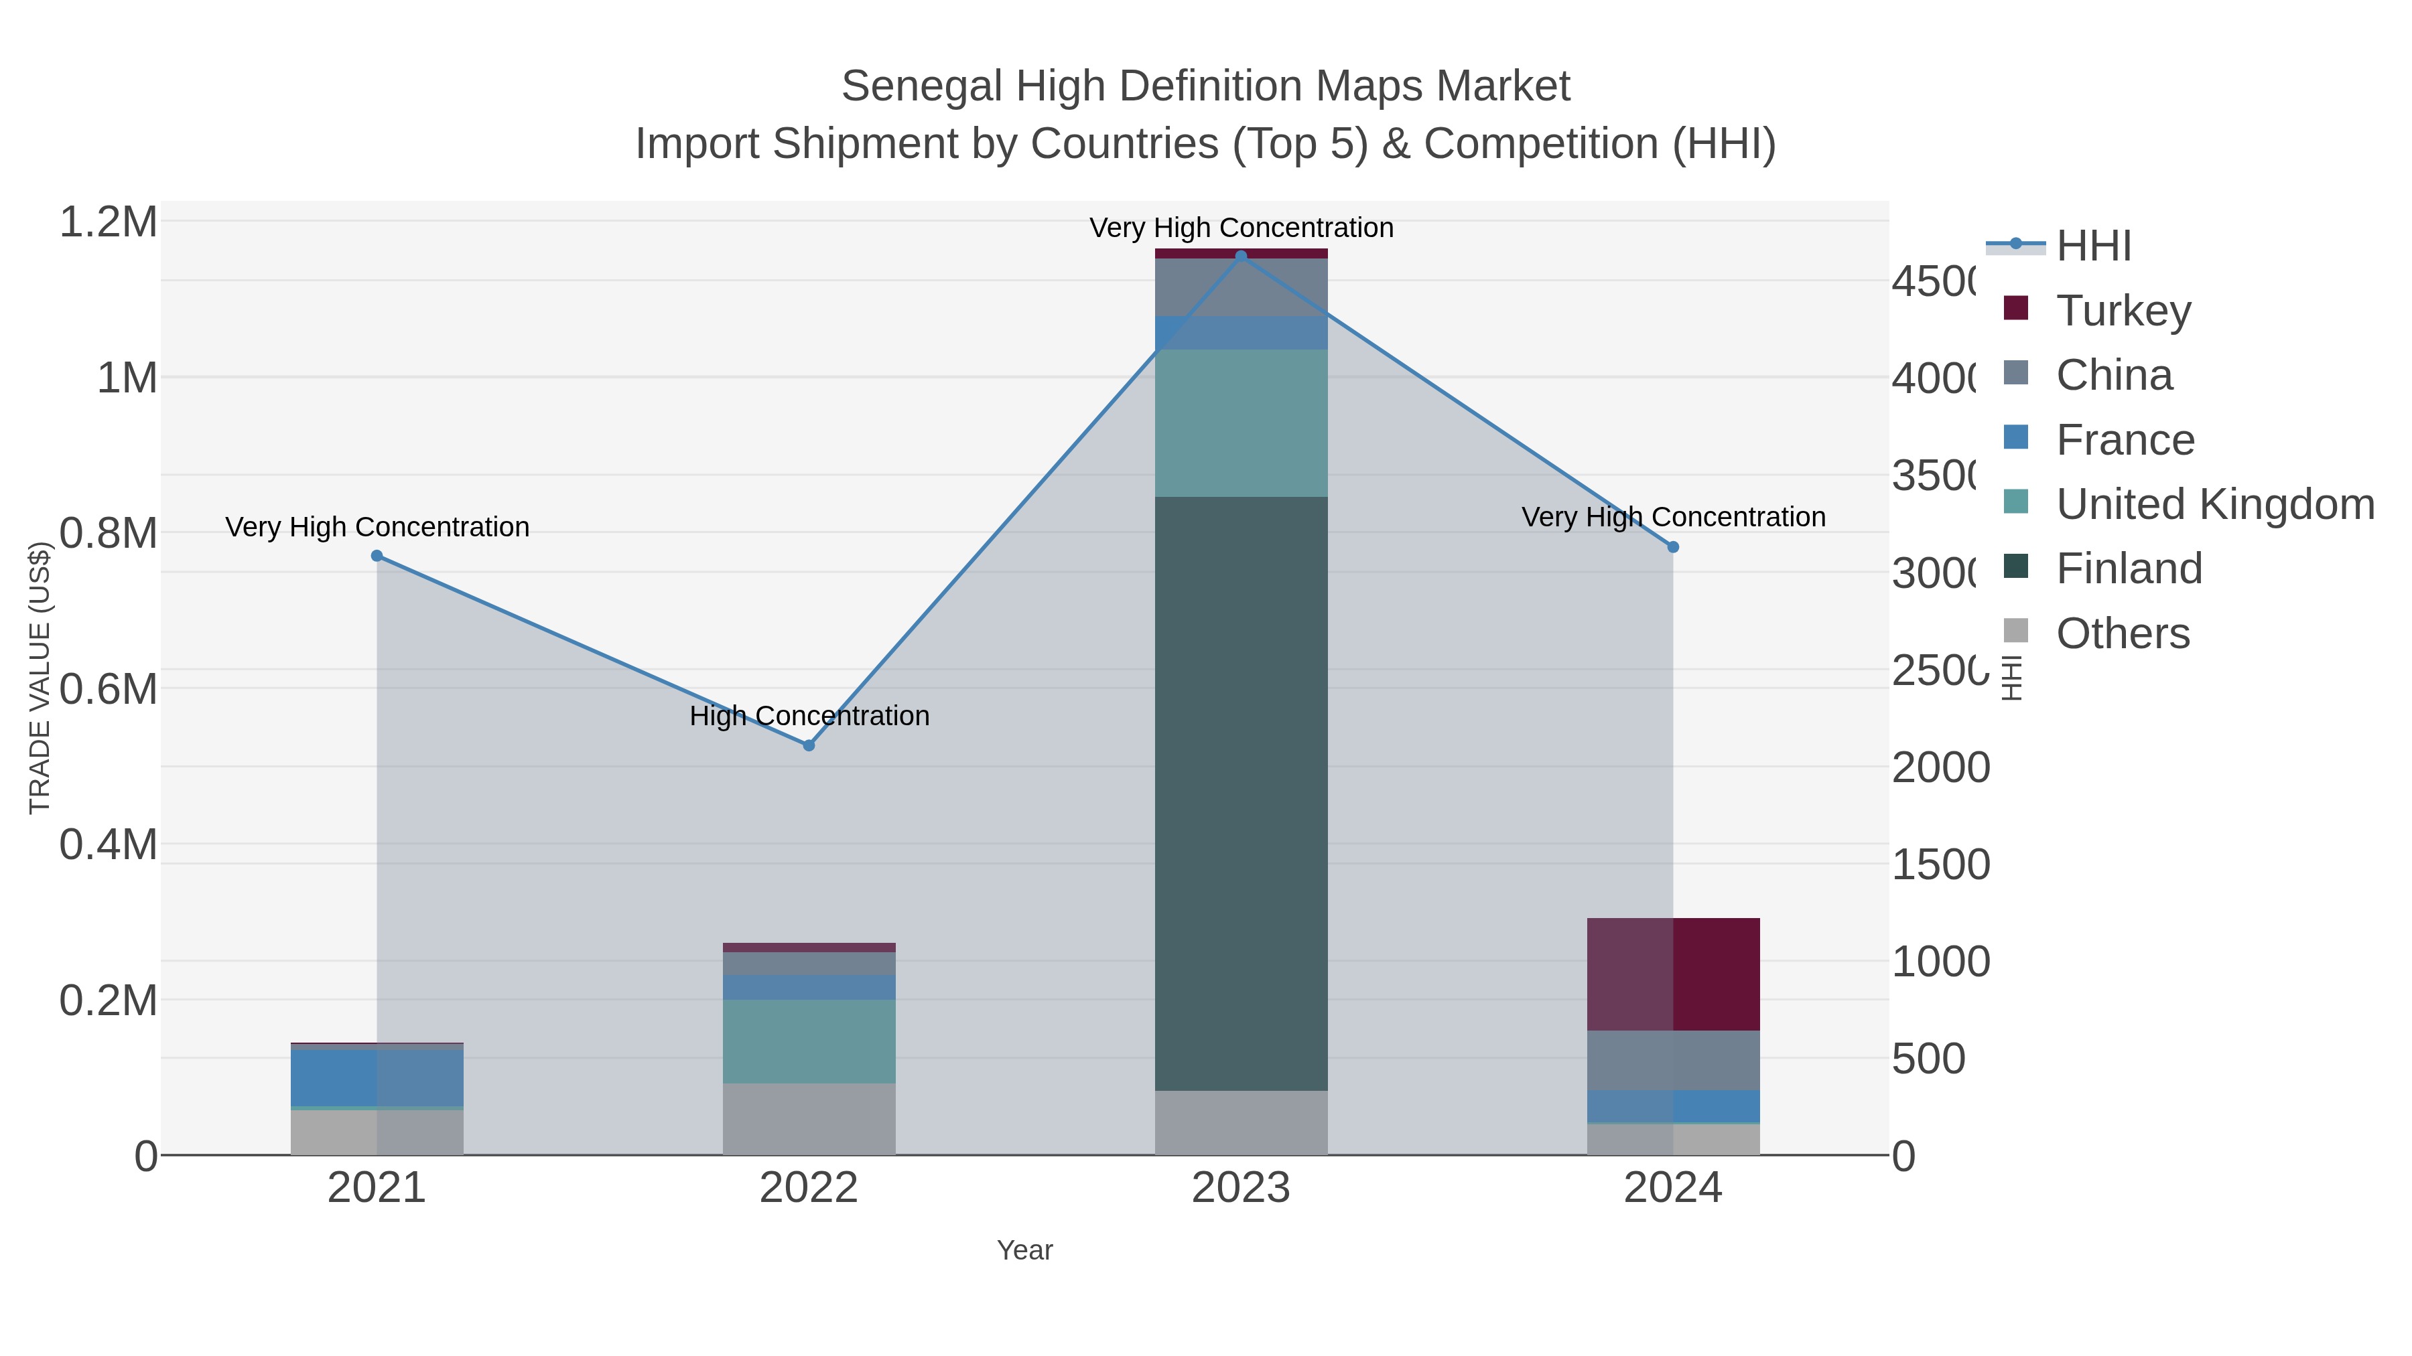Click the 1M y-axis tick label
The height and width of the screenshot is (1356, 2412).
pyautogui.click(x=127, y=378)
